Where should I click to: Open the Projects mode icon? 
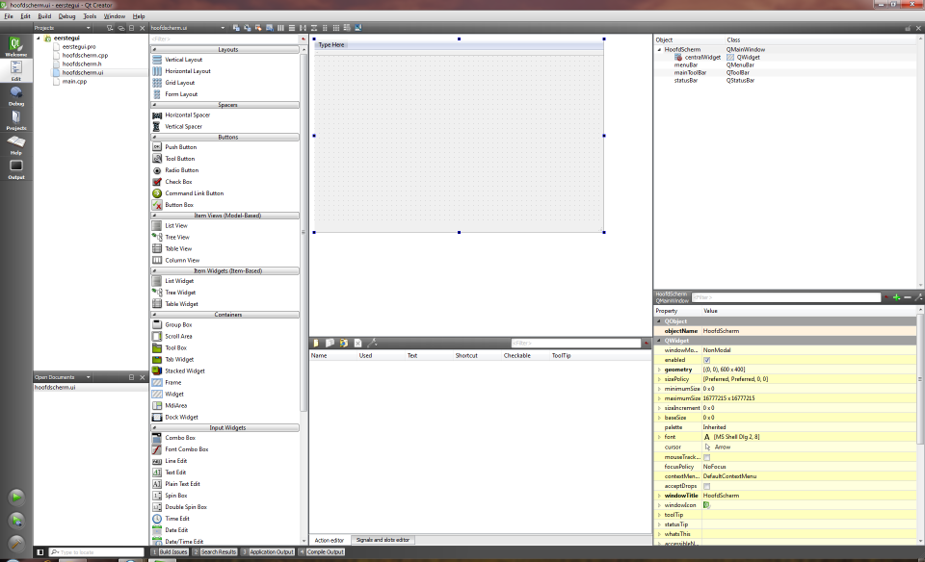coord(15,118)
